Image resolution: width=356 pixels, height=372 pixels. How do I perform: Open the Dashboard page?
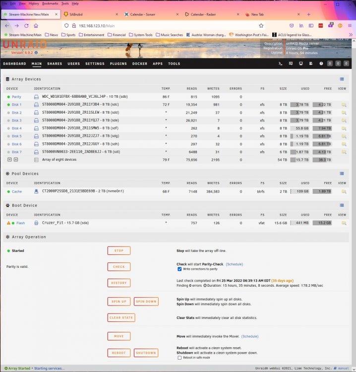tap(15, 63)
